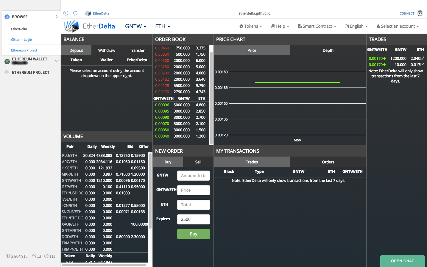Image resolution: width=427 pixels, height=267 pixels.
Task: Select the ARC/ETH pair in Volume
Action: tap(70, 162)
